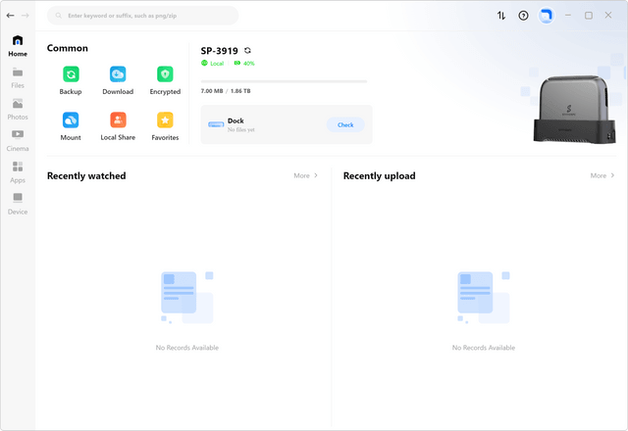Focus the keyword search field

pos(142,16)
